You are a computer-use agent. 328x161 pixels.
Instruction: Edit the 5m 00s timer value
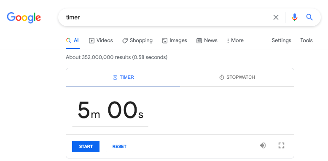pyautogui.click(x=110, y=110)
